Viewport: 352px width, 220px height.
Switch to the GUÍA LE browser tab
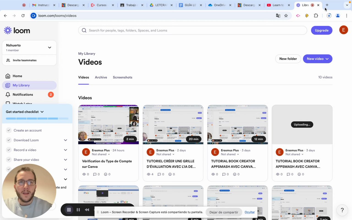[190, 5]
